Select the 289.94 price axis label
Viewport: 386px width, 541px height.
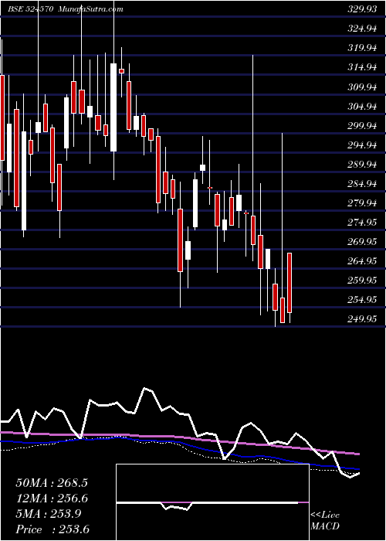362,165
